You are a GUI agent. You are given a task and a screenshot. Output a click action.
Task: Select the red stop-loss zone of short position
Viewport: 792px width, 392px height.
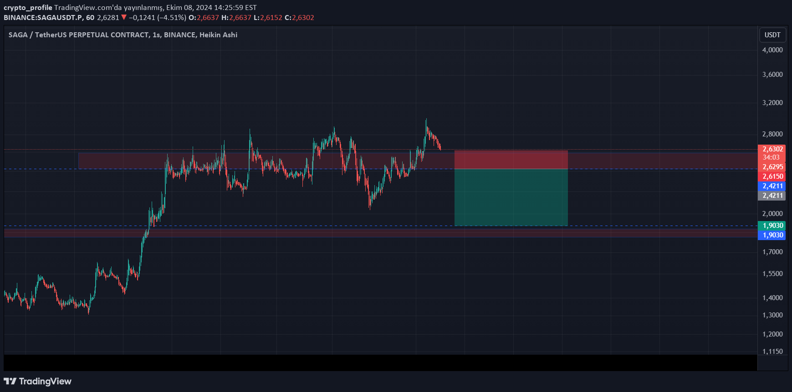coord(511,160)
